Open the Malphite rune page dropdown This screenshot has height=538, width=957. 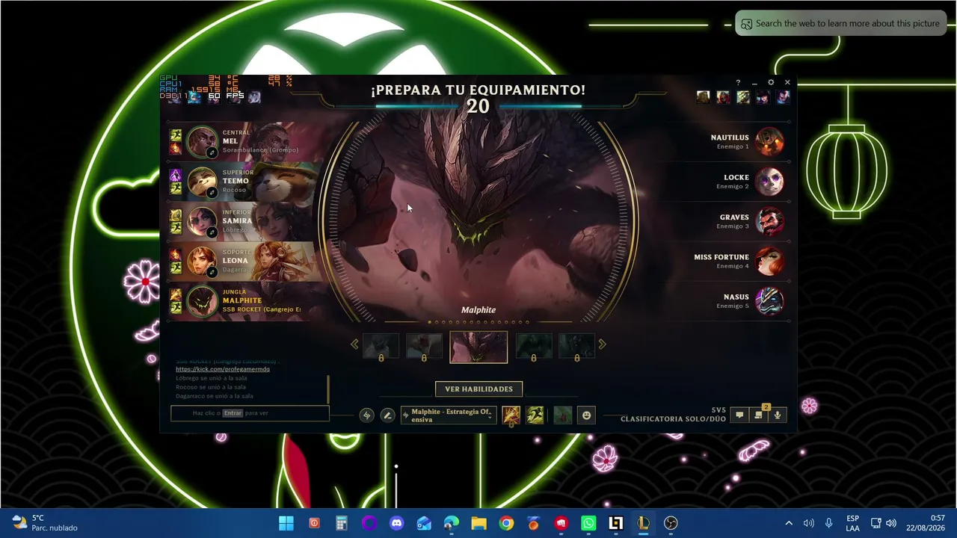(449, 415)
